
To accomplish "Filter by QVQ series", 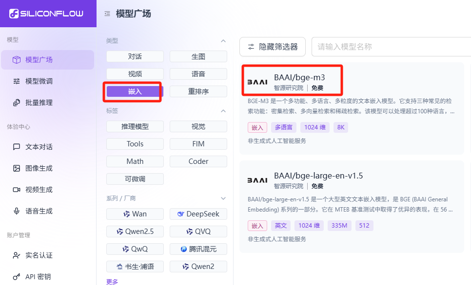I will coord(198,232).
